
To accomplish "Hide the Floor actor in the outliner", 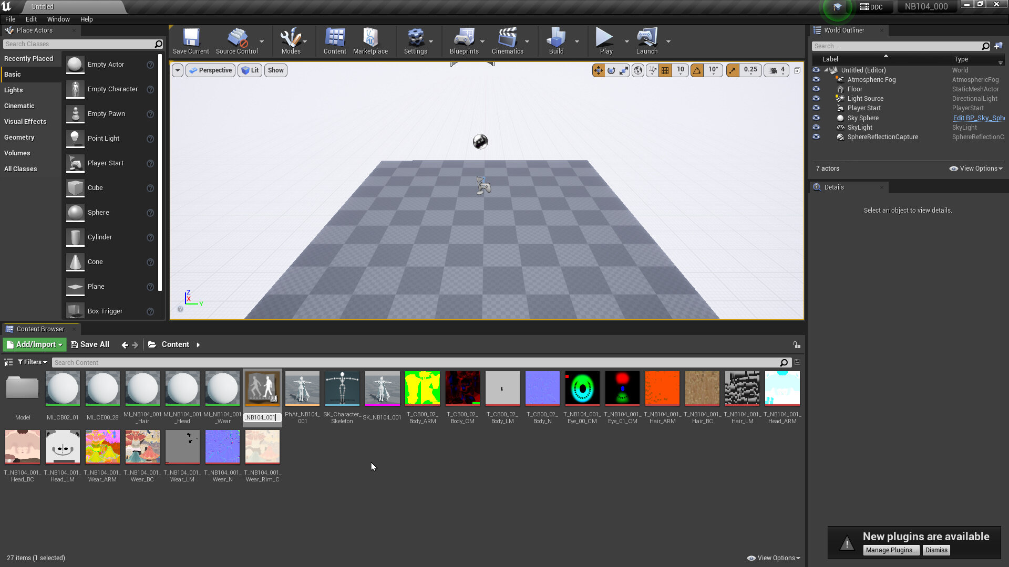I will pyautogui.click(x=816, y=89).
